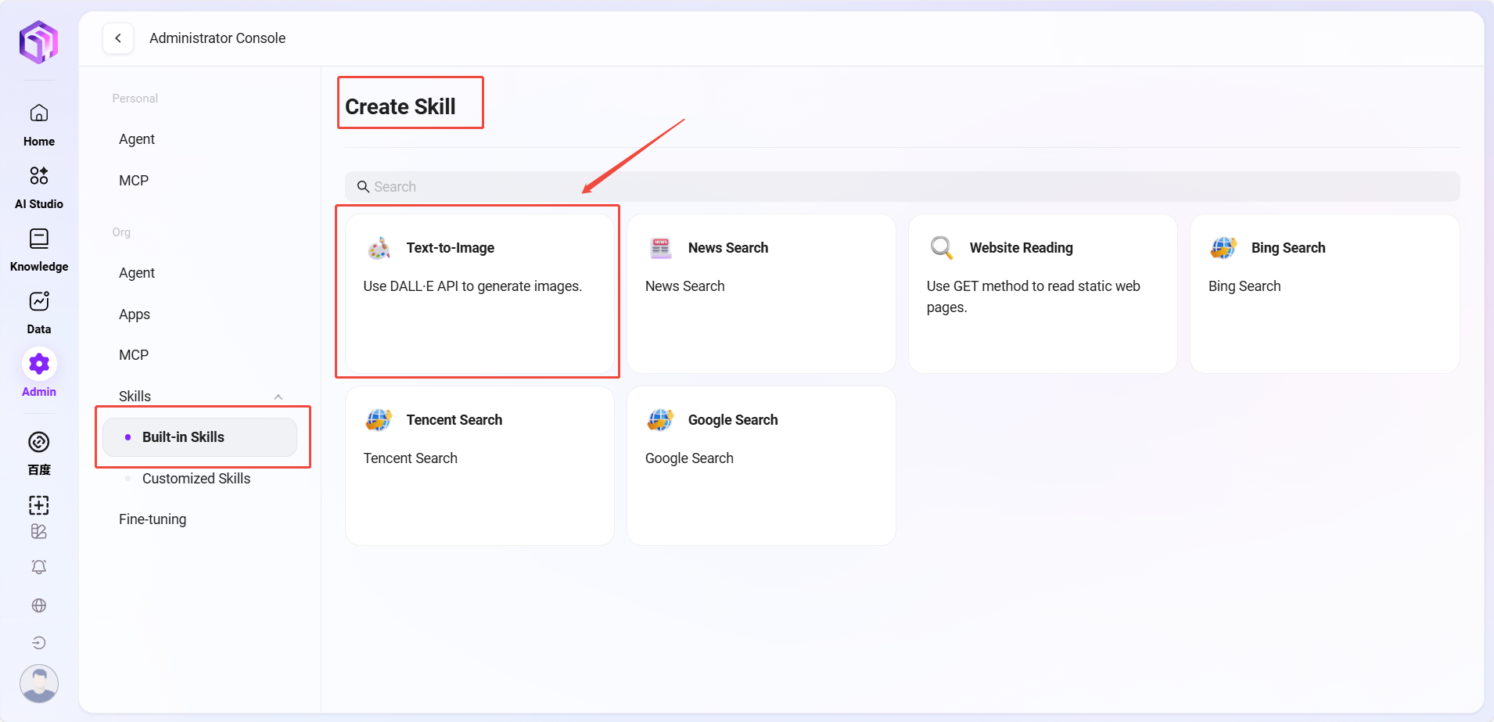Click the Home icon in sidebar

coord(39,114)
